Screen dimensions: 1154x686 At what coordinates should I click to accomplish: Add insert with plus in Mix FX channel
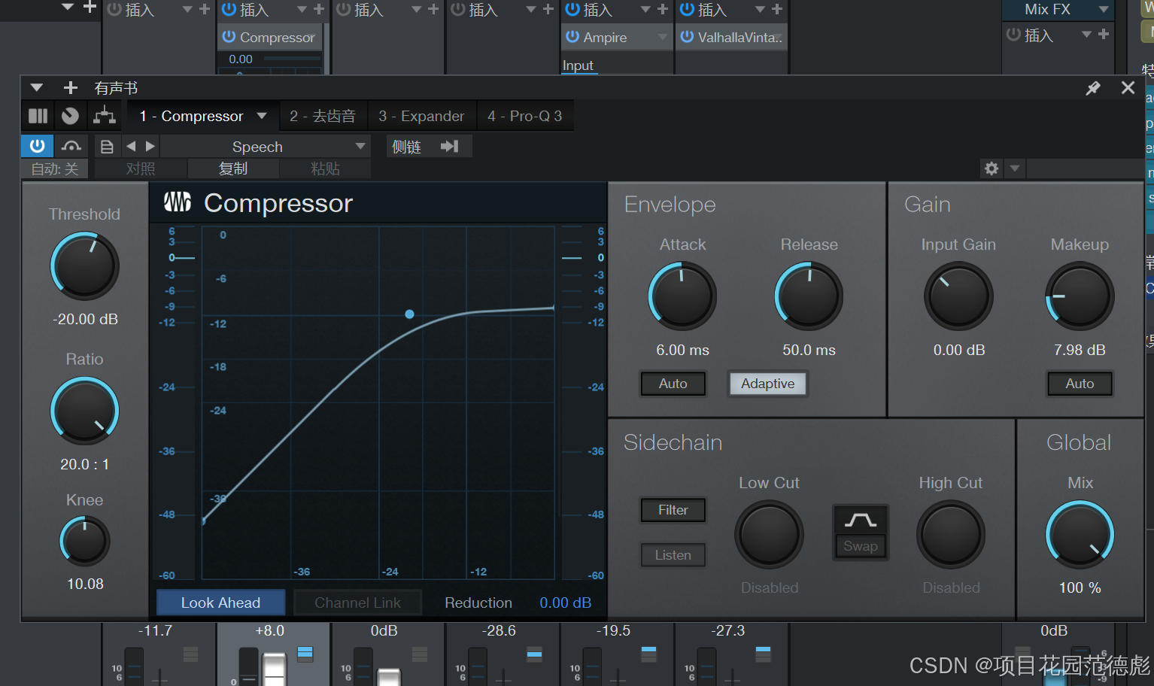click(x=1104, y=35)
